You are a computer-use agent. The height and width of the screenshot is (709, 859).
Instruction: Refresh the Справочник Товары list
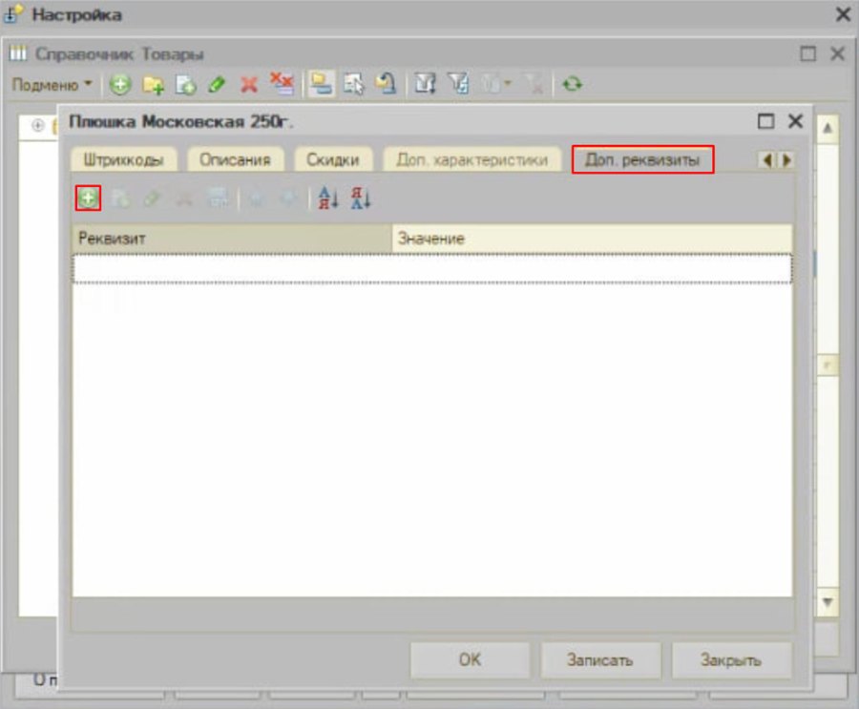(x=572, y=84)
